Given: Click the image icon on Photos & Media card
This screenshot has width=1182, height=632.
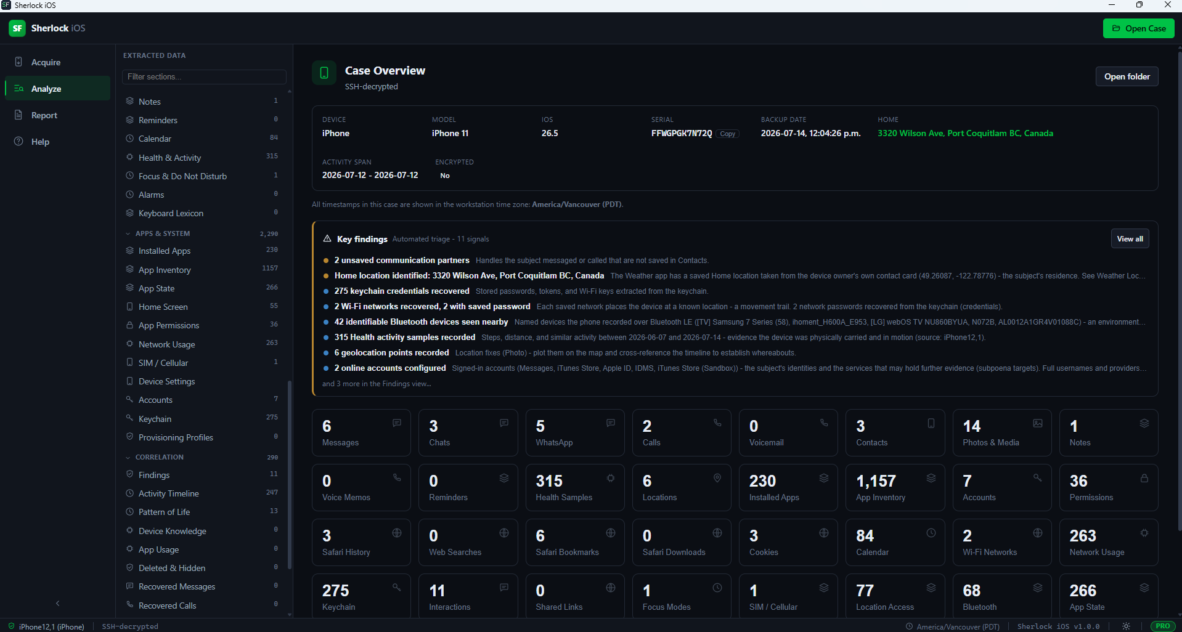Looking at the screenshot, I should click(x=1038, y=423).
